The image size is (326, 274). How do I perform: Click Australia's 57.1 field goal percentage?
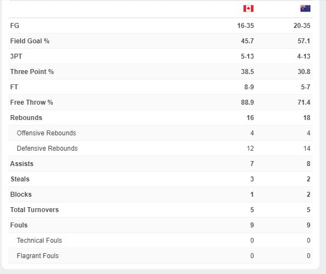pyautogui.click(x=304, y=41)
